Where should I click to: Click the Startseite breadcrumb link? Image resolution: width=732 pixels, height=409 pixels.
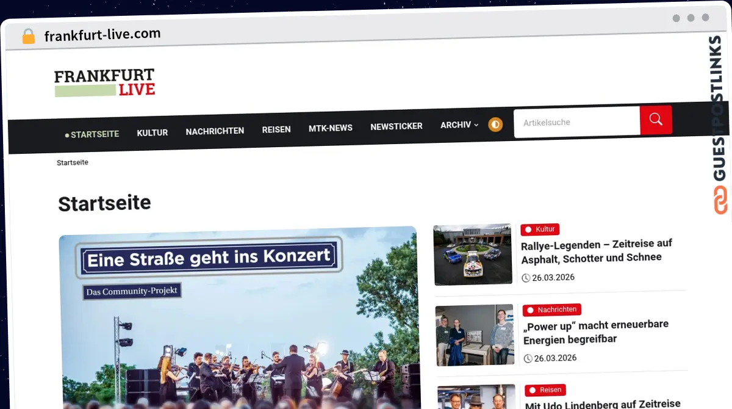[x=73, y=163]
